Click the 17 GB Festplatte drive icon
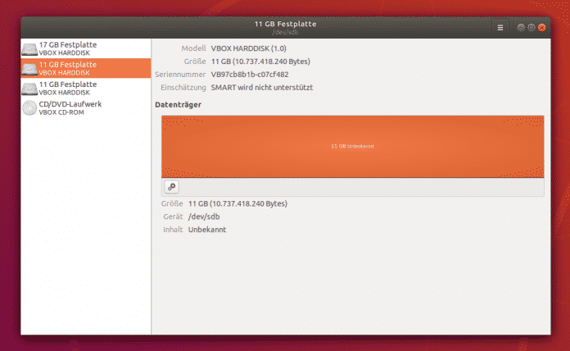 point(29,48)
